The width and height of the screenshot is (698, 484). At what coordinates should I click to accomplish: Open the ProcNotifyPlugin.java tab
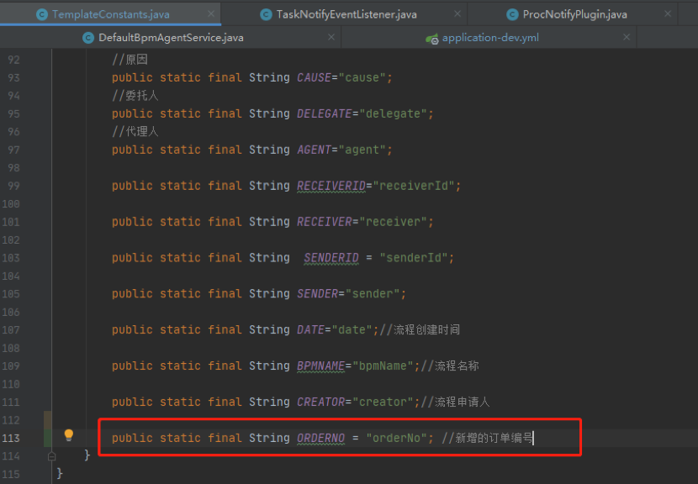click(574, 14)
